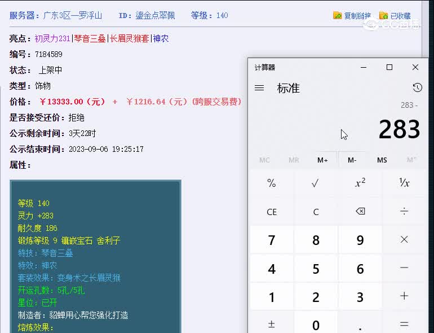Click the MR memory recall button
This screenshot has width=434, height=333.
[x=294, y=160]
